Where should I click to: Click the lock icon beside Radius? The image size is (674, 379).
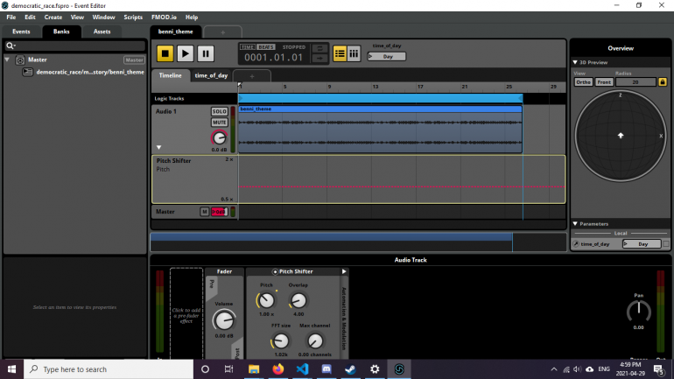tap(662, 81)
